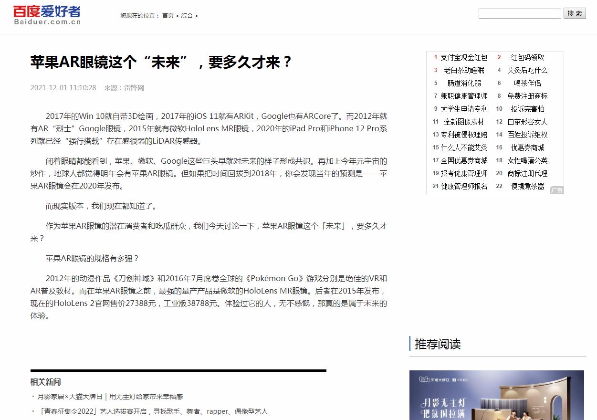Open the 百姓投诉维权 ad link

(527, 135)
